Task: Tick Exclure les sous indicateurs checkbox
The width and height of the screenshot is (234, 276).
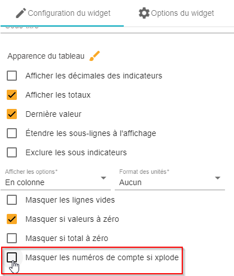Action: 12,152
